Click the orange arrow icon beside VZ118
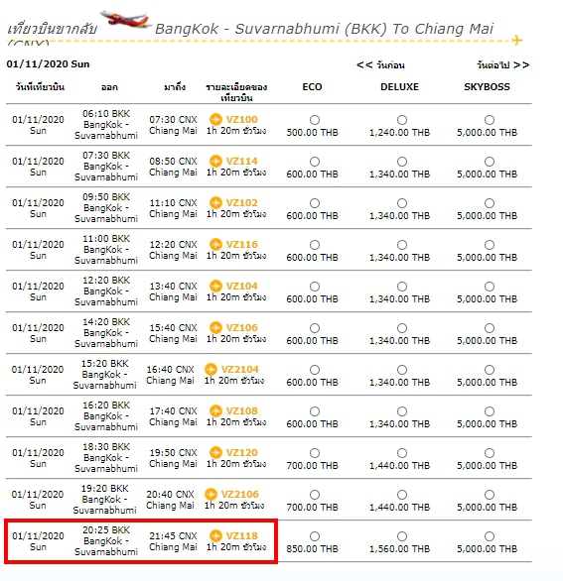This screenshot has width=563, height=581. (215, 535)
